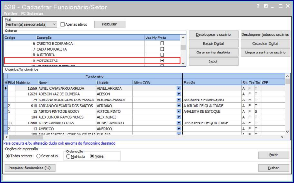Screen dimensions: 294x183
Task: Click the Setores vertical scrollbar thumb
Action: 183,47
